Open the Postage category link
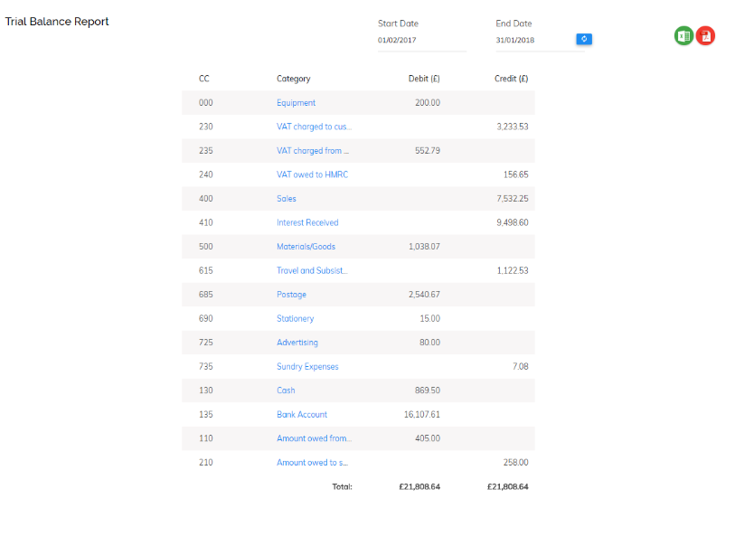 click(292, 295)
